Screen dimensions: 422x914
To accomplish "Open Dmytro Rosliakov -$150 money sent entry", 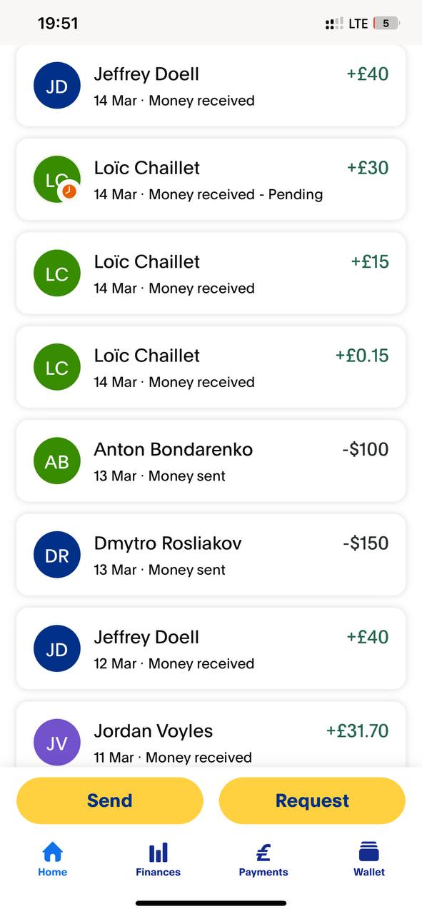I will 211,555.
